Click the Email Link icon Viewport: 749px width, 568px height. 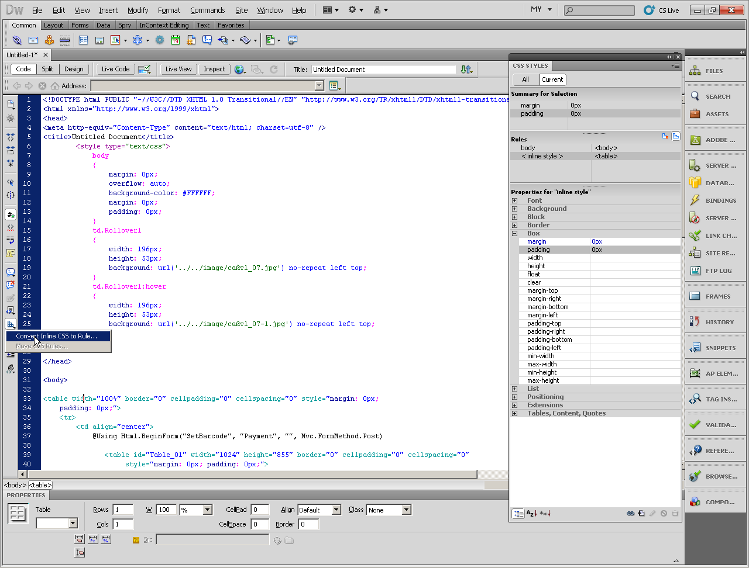coord(33,40)
